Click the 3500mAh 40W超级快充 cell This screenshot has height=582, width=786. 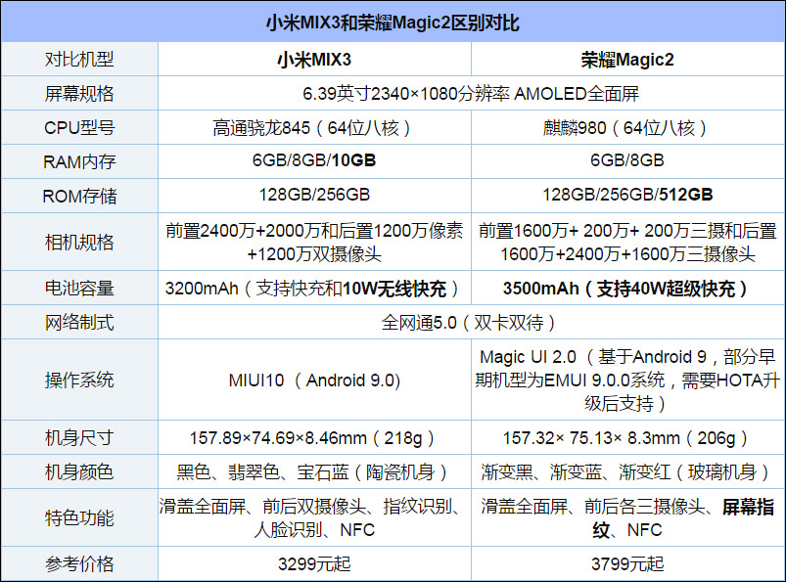coord(627,289)
